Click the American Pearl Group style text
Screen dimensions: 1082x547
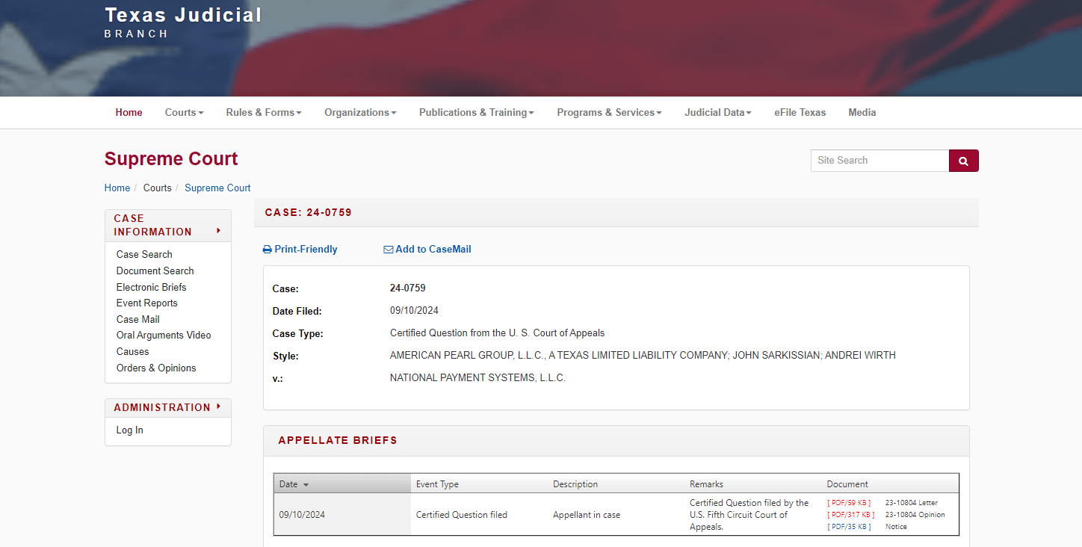[x=643, y=356]
